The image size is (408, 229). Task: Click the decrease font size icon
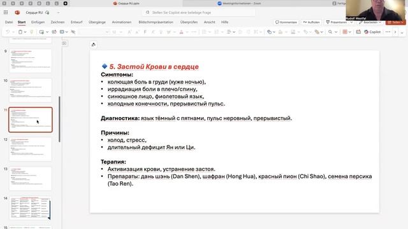click(x=137, y=32)
